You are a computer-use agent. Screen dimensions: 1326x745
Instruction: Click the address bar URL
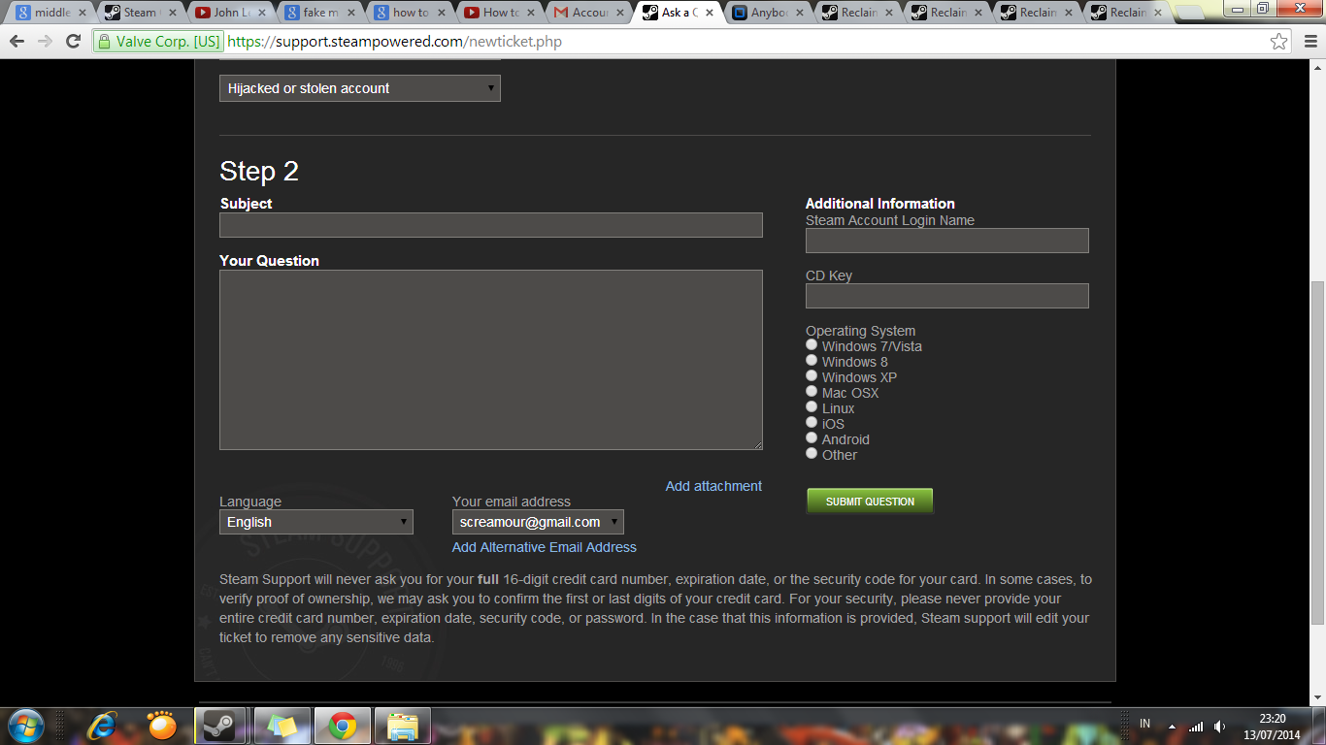tap(393, 42)
